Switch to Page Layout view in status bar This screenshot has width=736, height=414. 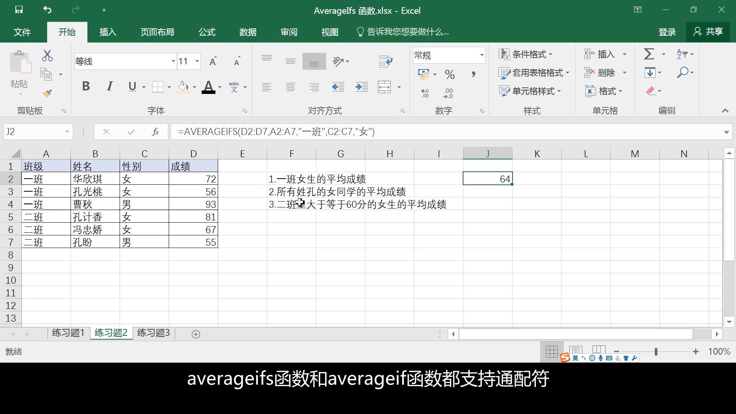575,351
